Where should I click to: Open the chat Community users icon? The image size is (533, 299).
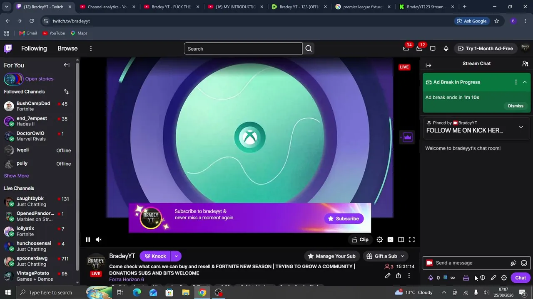click(x=525, y=64)
